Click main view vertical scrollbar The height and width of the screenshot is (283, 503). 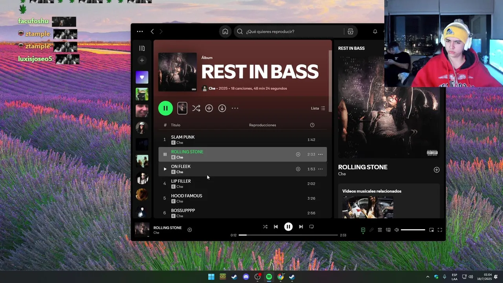[330, 81]
